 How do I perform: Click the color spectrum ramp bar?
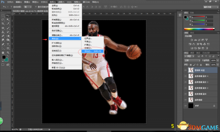[199, 29]
